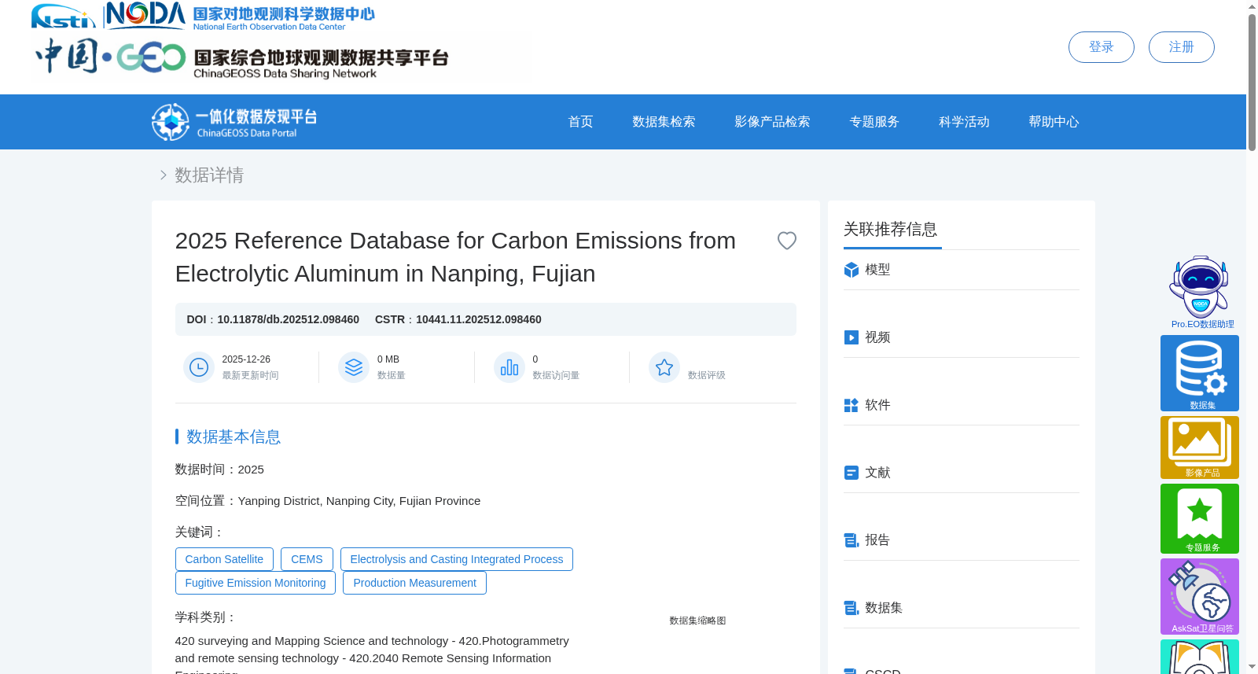This screenshot has width=1258, height=674.
Task: Select the CEMS keyword tag
Action: coord(307,559)
